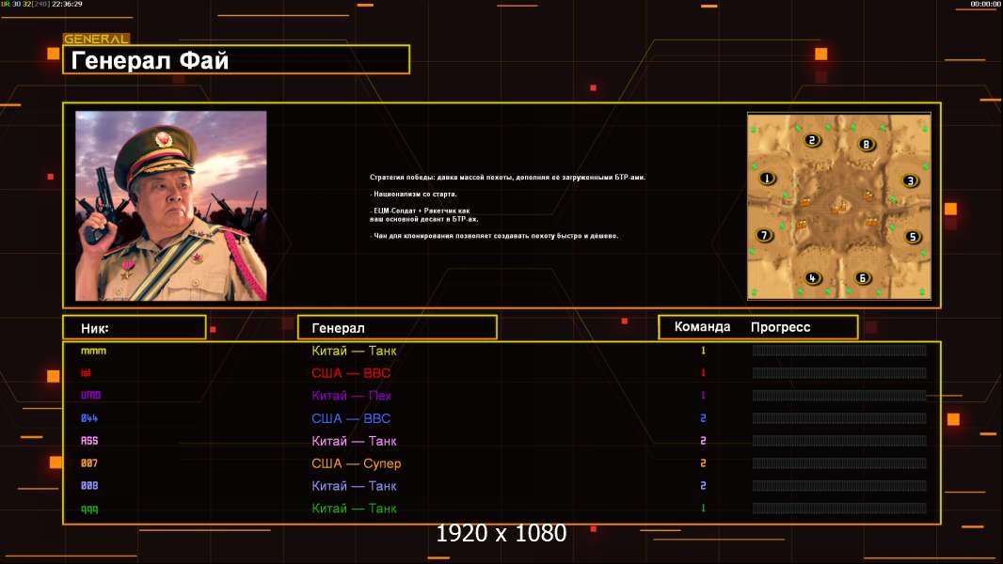Image resolution: width=1003 pixels, height=564 pixels.
Task: Click the purple Китай — Пех entry
Action: point(352,396)
